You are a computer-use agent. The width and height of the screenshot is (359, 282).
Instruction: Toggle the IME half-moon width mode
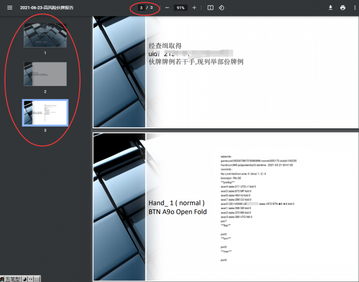(24, 279)
